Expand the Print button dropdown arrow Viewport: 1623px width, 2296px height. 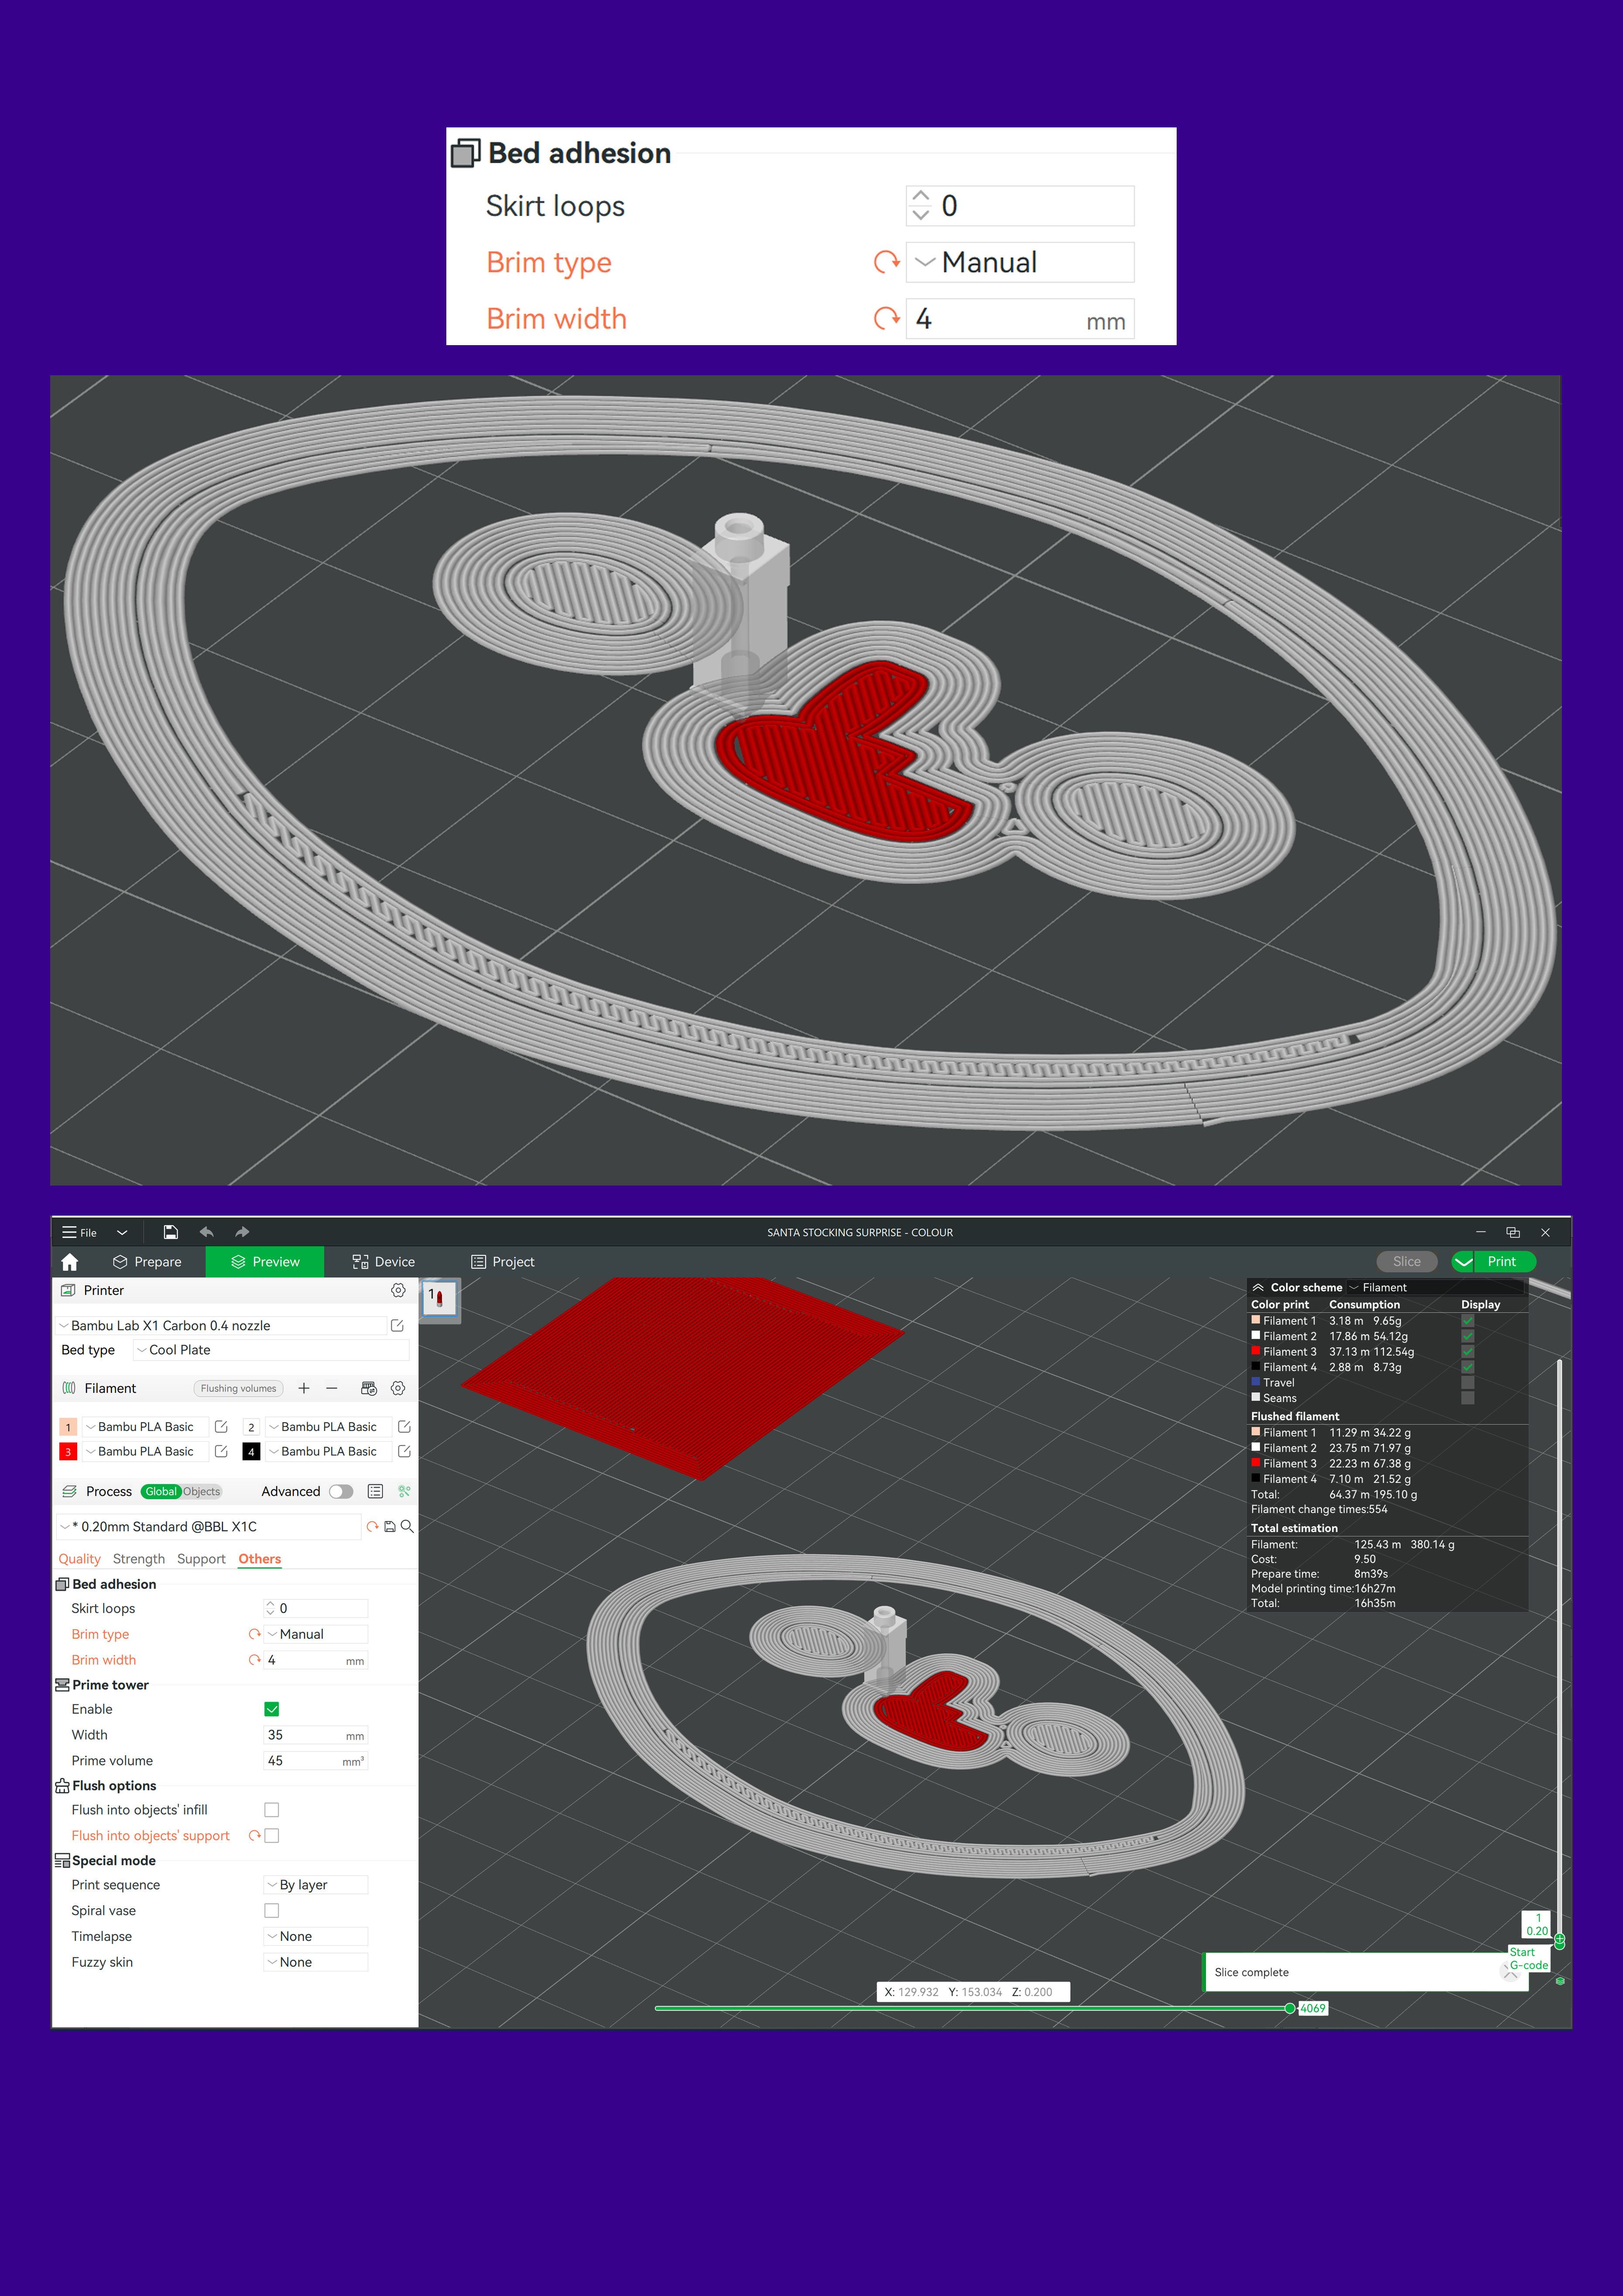point(1463,1261)
